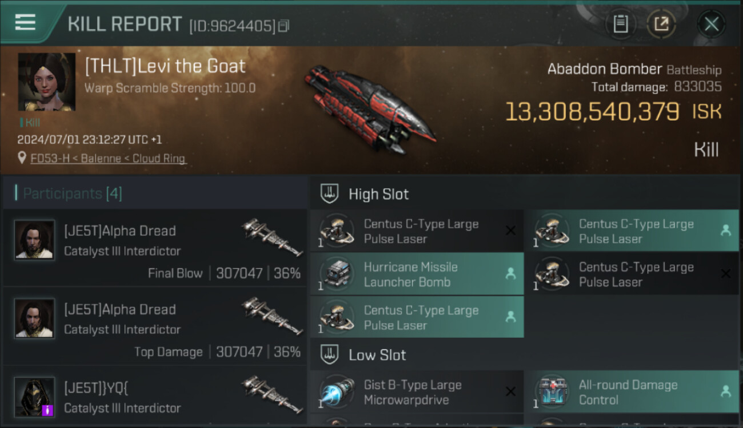Open the FD53-H system location link
743x428 pixels.
(109, 159)
